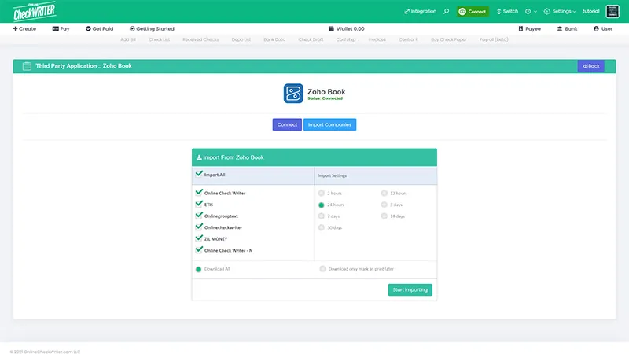Open the Switch account option
Screen dimensions: 629x354
point(507,11)
